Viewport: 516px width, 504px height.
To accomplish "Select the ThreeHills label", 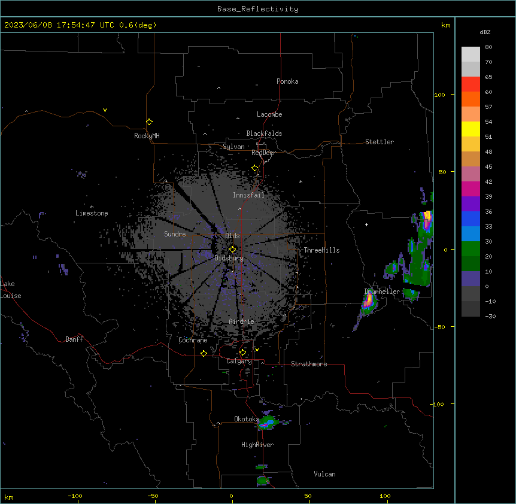I will [322, 250].
